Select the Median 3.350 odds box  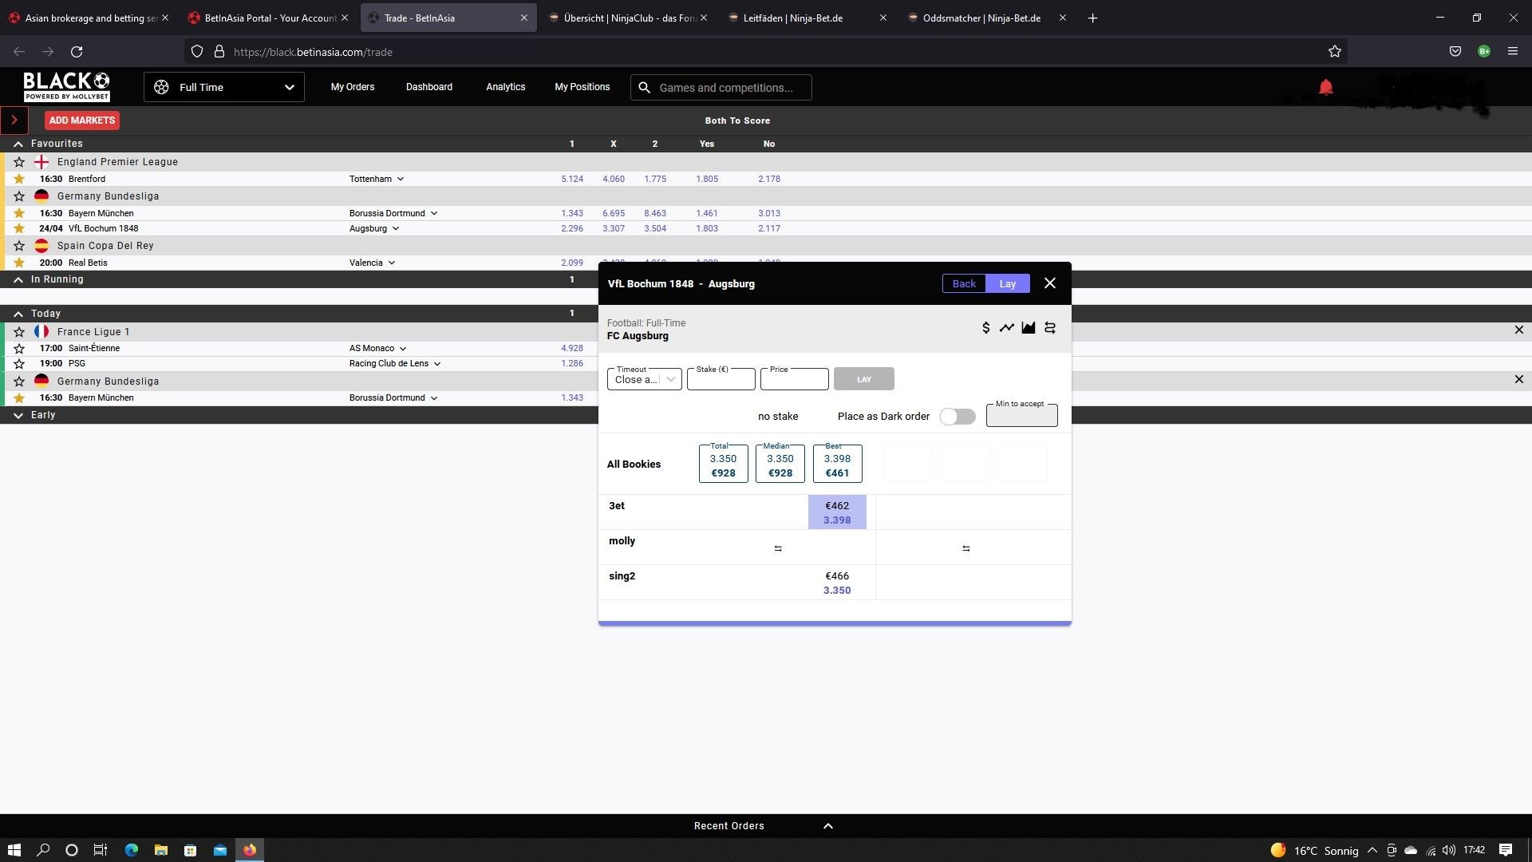[780, 464]
